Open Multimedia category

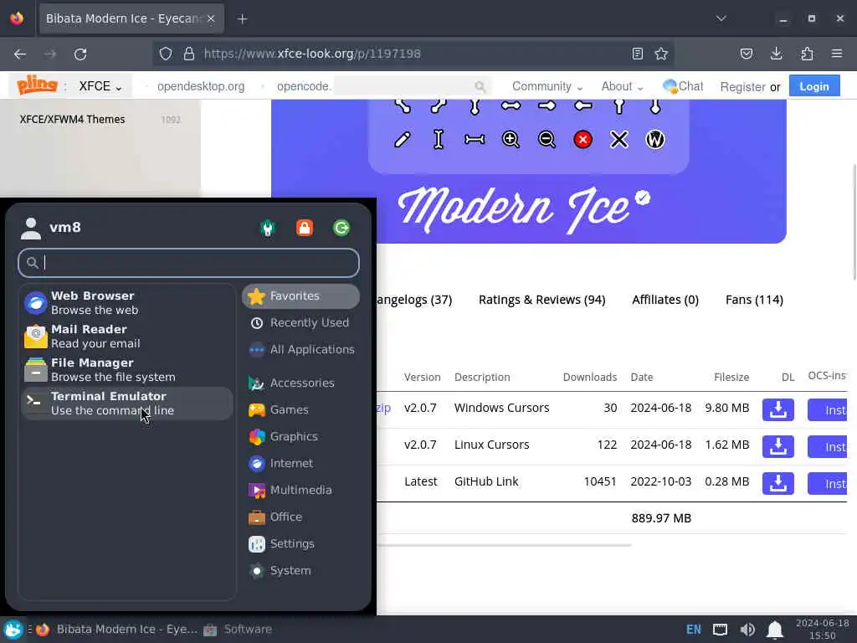(x=300, y=490)
